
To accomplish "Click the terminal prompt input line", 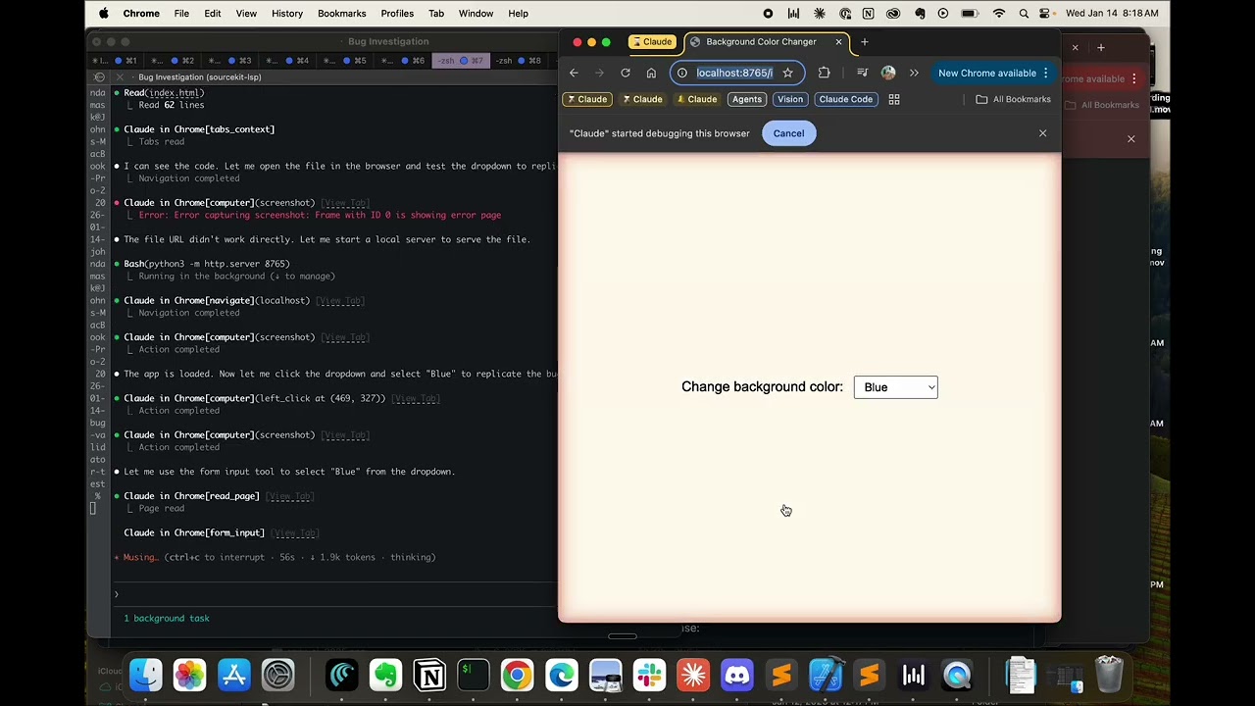I will [x=333, y=594].
